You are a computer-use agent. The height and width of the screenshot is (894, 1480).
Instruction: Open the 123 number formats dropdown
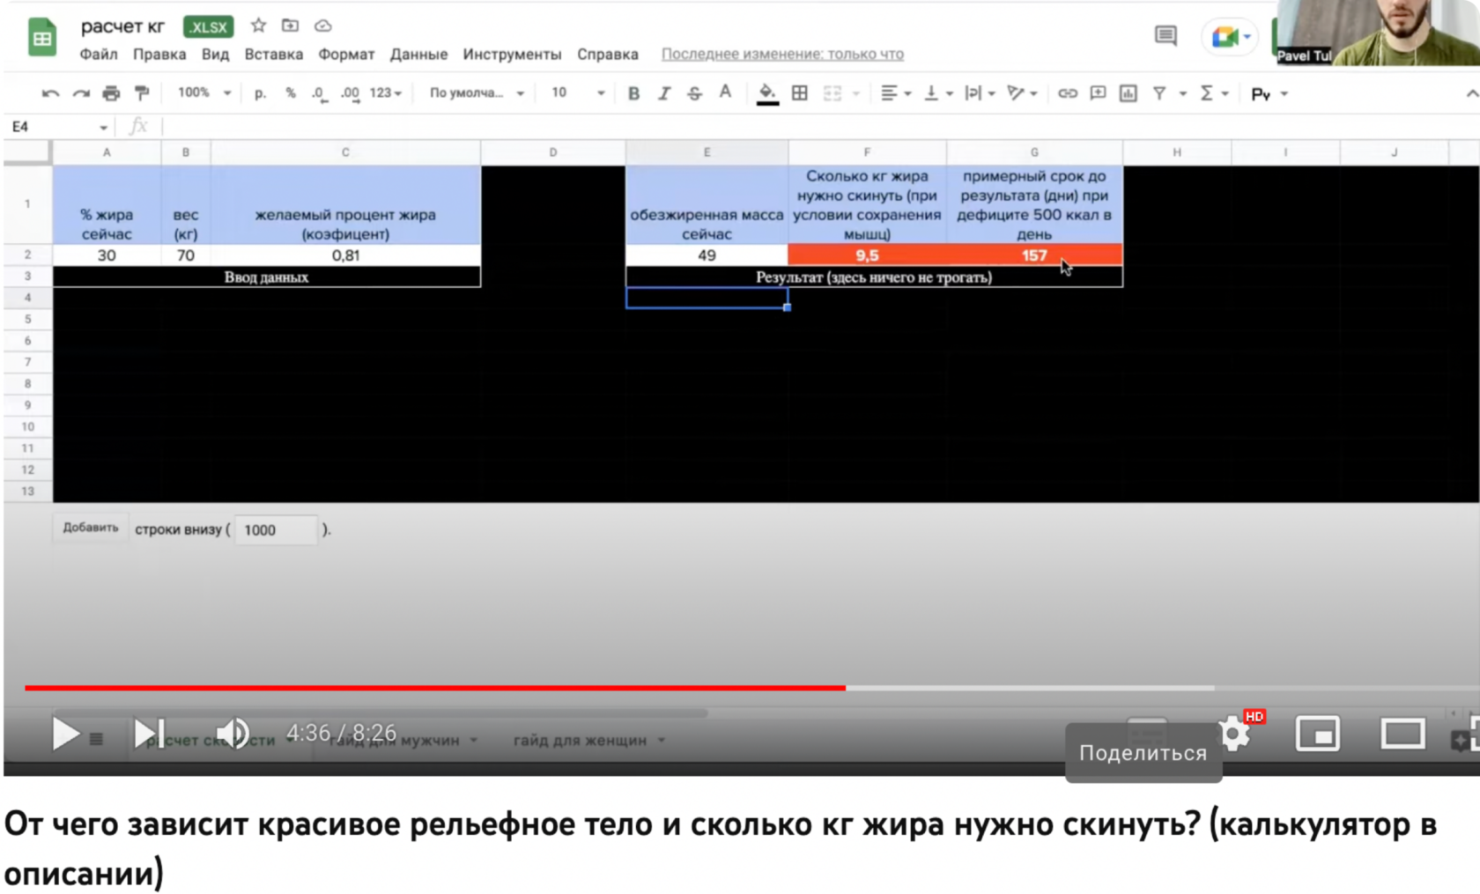pyautogui.click(x=386, y=92)
